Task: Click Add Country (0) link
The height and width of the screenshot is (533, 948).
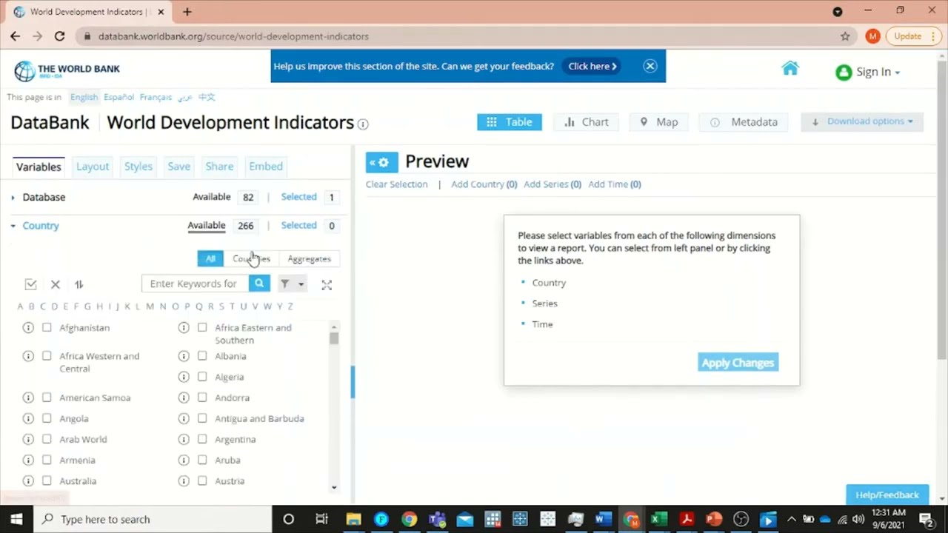Action: (484, 184)
